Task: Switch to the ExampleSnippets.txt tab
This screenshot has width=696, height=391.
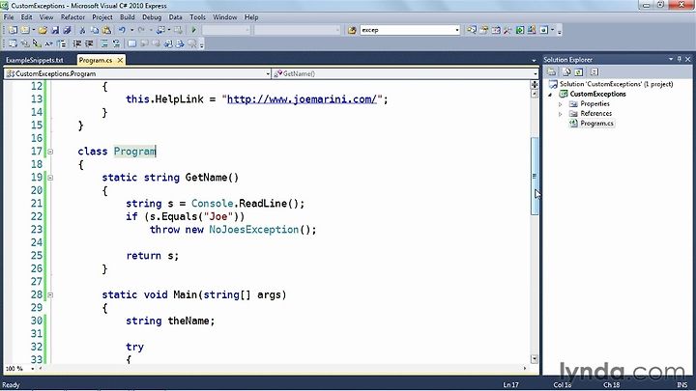Action: pyautogui.click(x=35, y=60)
